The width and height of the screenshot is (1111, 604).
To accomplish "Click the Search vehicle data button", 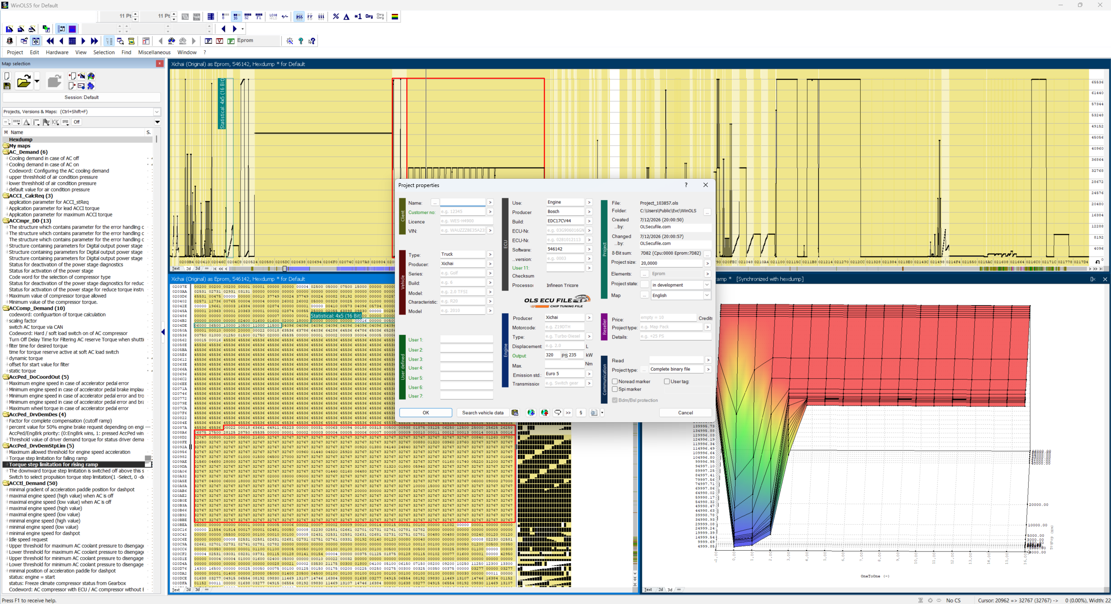I will (x=483, y=413).
